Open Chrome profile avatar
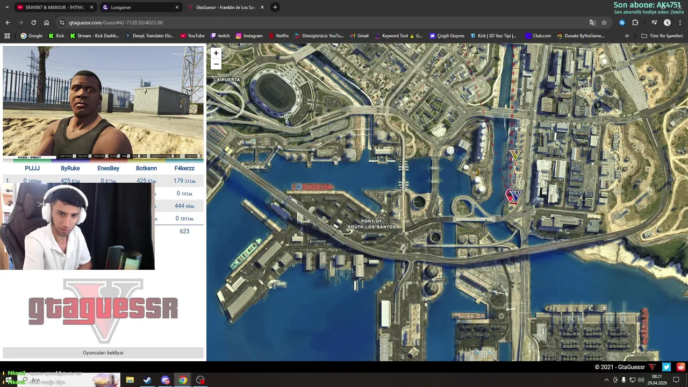This screenshot has height=387, width=688. tap(667, 23)
